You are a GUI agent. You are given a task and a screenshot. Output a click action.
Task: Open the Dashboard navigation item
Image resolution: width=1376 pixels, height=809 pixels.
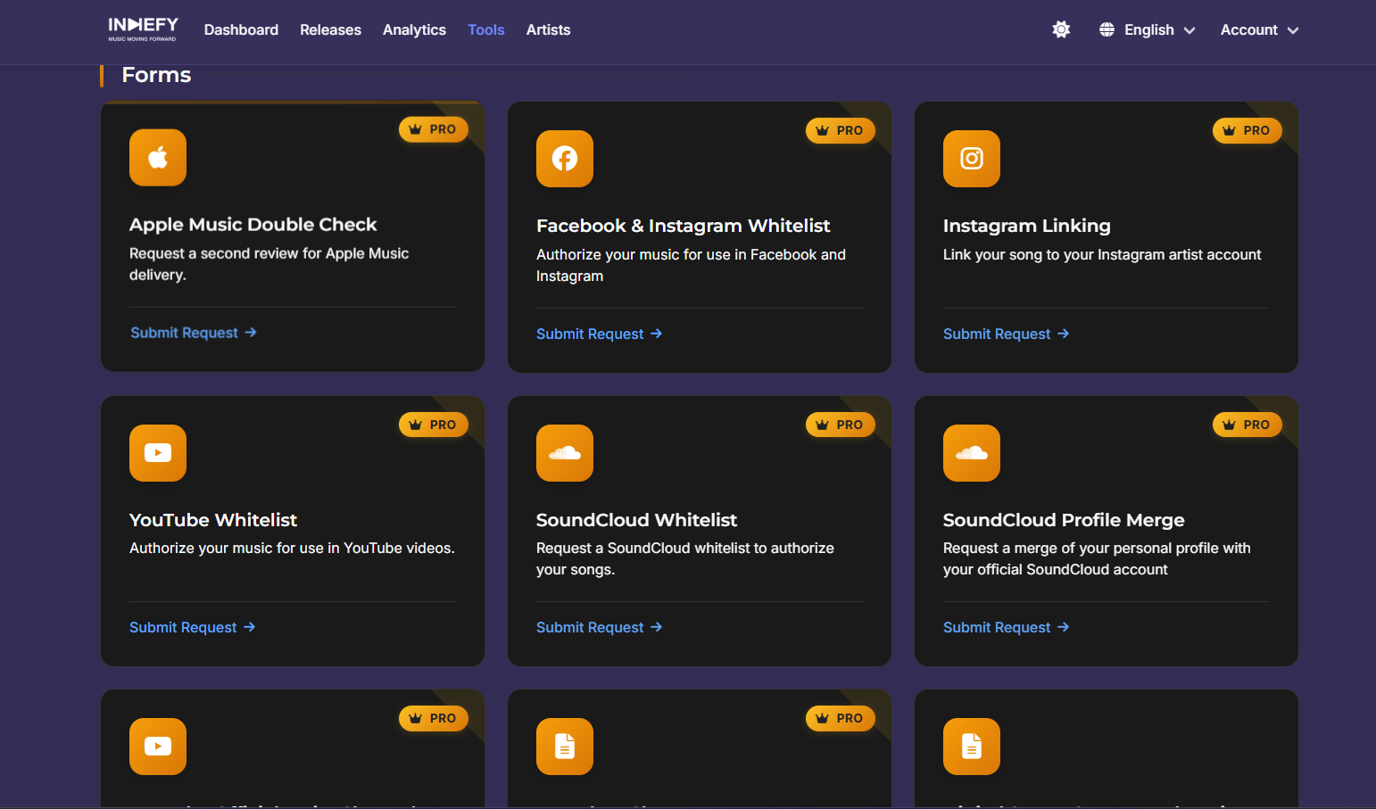click(x=241, y=29)
